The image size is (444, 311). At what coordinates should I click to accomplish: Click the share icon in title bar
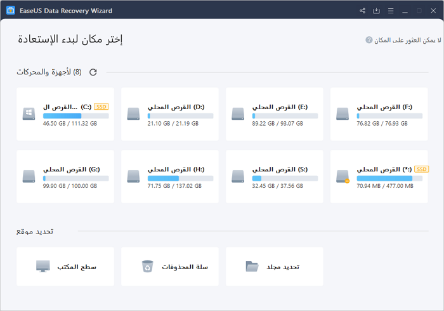(x=362, y=11)
